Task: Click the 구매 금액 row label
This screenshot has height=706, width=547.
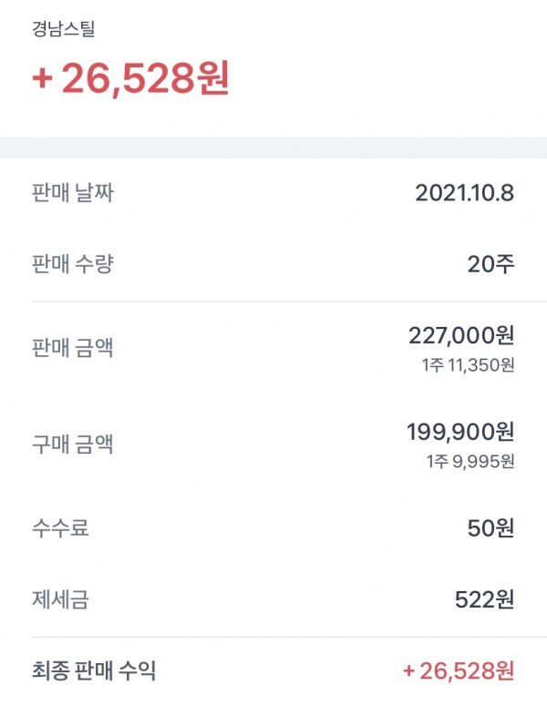Action: pyautogui.click(x=73, y=445)
